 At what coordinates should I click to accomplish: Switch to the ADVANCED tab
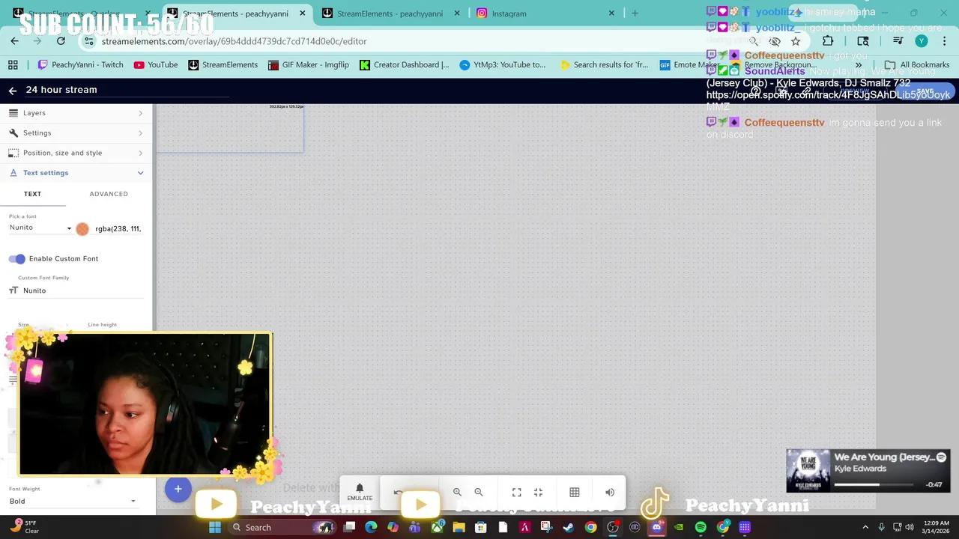(109, 194)
